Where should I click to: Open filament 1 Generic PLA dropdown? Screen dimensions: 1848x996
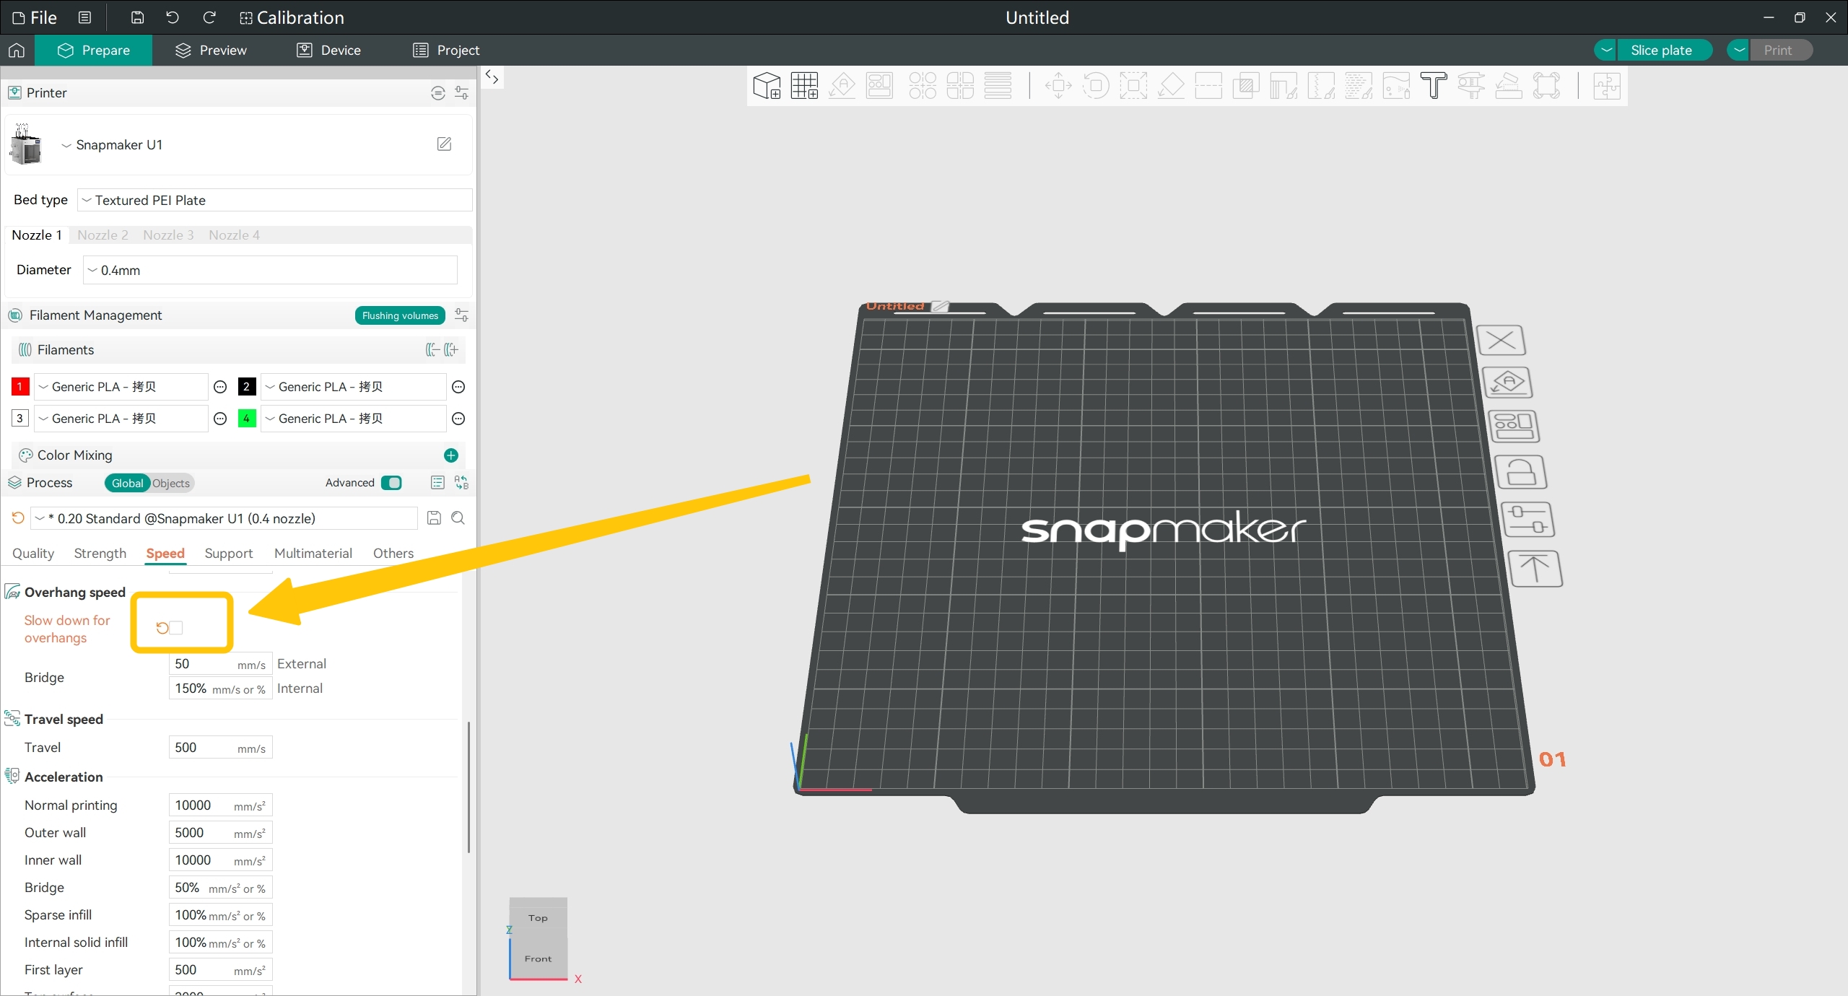(121, 388)
